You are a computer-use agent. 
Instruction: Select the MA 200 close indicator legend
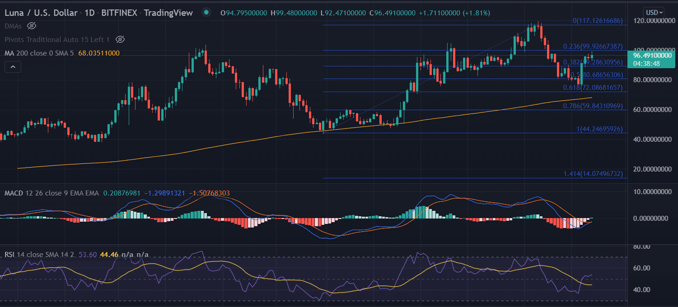40,53
